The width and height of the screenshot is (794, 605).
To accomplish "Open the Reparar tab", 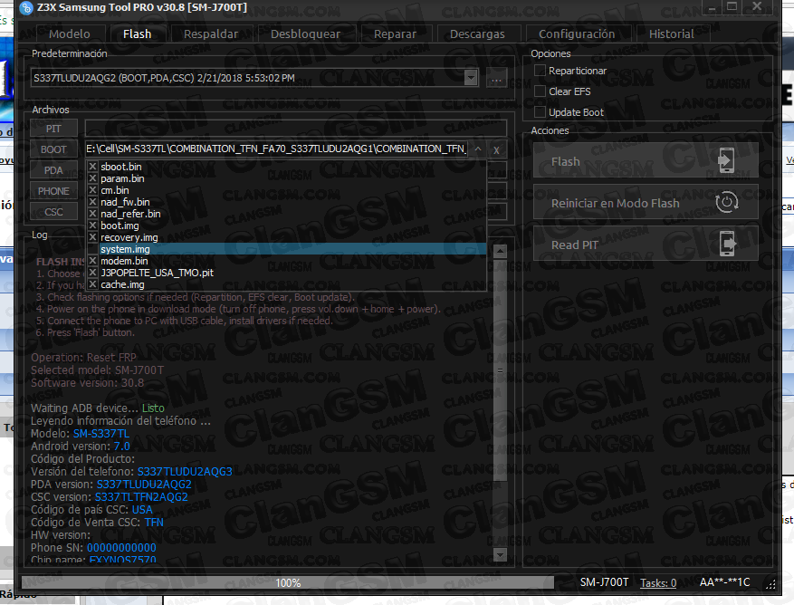I will pos(395,34).
